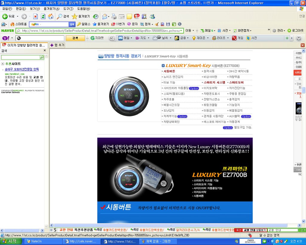Screen dimensions: 306x245
Task: Click the IE Stop loading icon
Action: 35,17
